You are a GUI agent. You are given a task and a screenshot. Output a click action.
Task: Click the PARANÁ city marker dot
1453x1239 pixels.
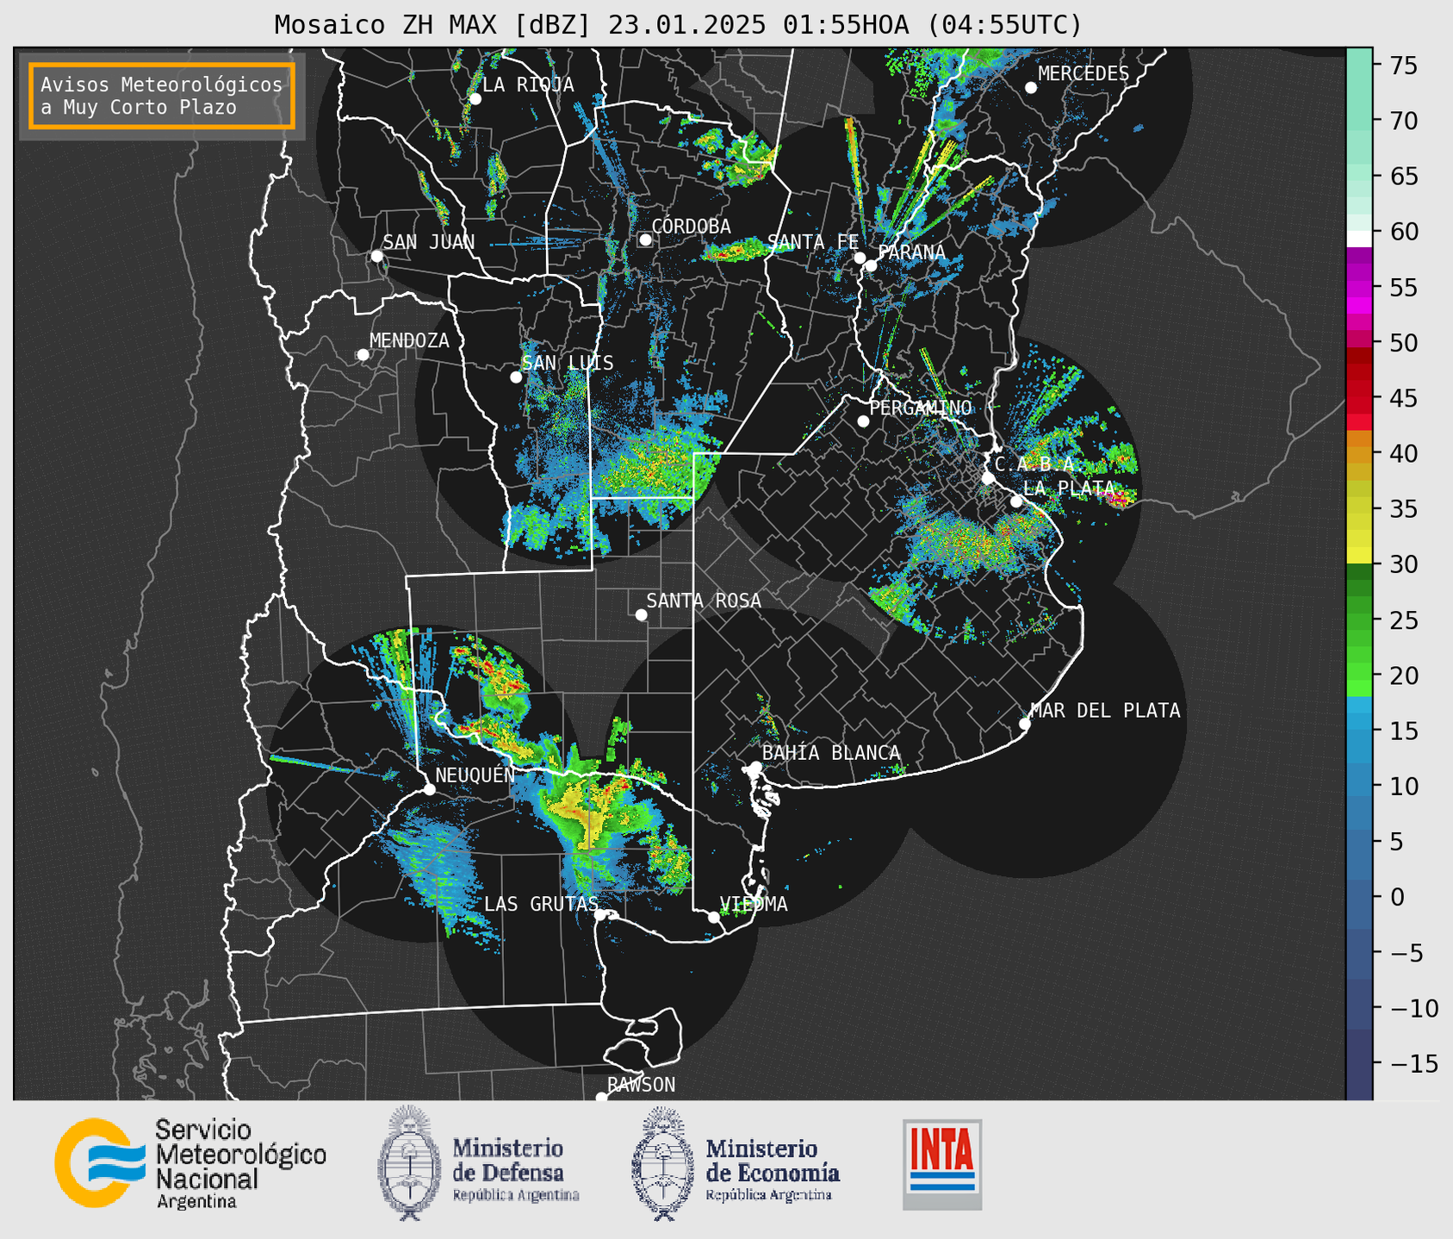click(x=871, y=265)
